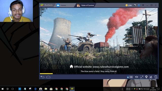This screenshot has width=162, height=91.
Task: Select the BlueStacks taskbar icon
Action: tap(72, 89)
